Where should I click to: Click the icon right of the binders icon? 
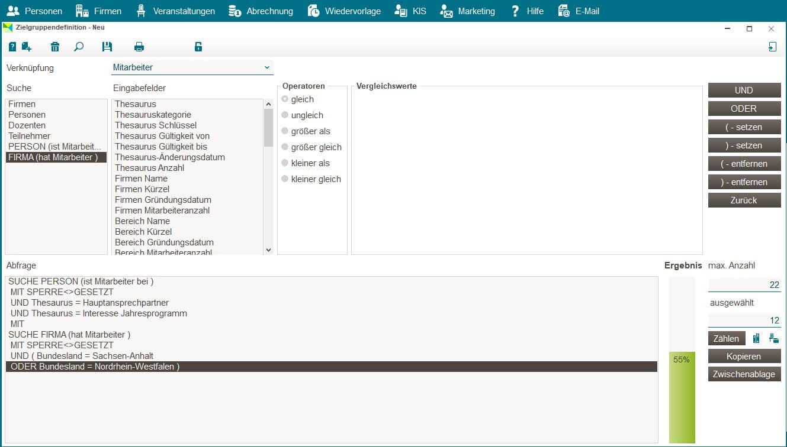773,339
